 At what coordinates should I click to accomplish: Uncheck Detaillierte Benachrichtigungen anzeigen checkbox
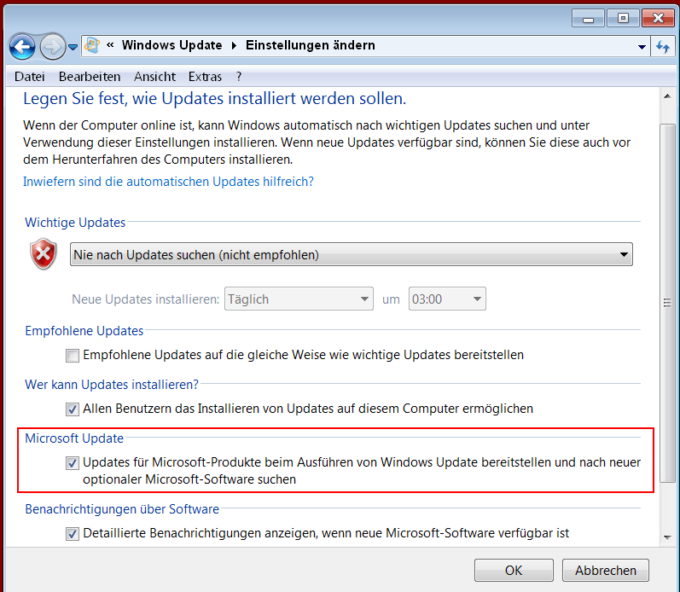click(x=73, y=533)
